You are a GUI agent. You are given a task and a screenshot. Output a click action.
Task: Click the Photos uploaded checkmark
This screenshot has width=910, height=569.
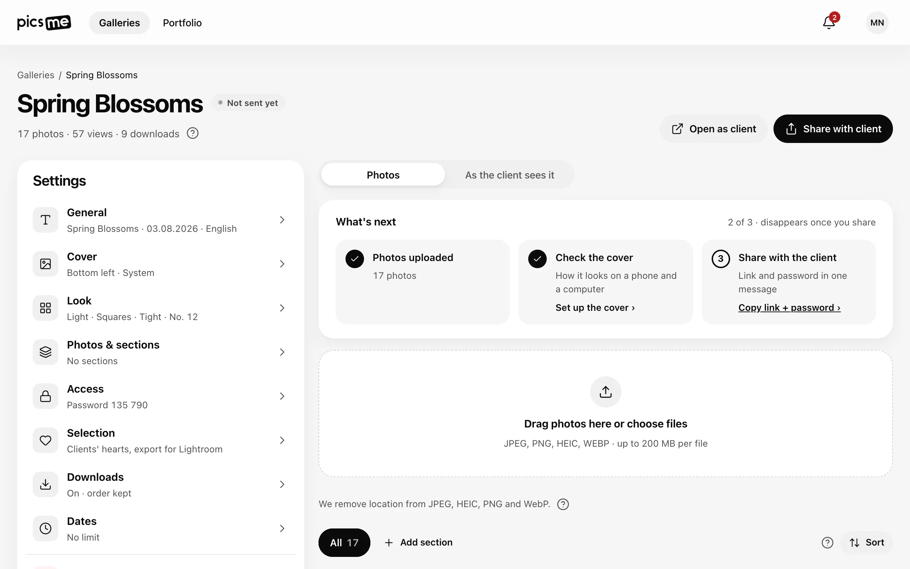pyautogui.click(x=355, y=259)
